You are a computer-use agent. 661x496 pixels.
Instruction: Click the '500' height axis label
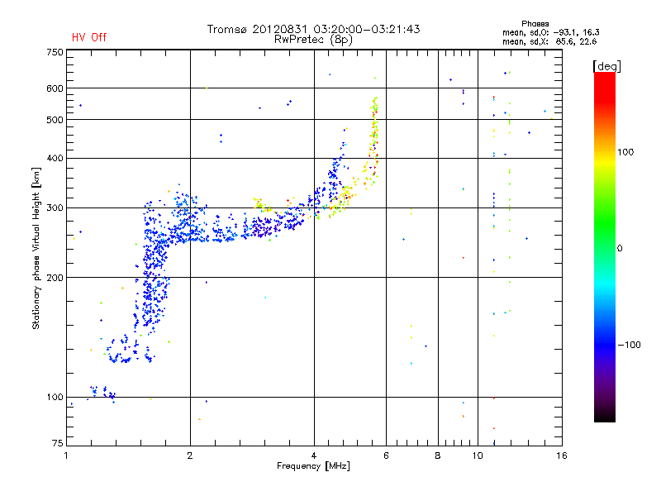pos(55,120)
